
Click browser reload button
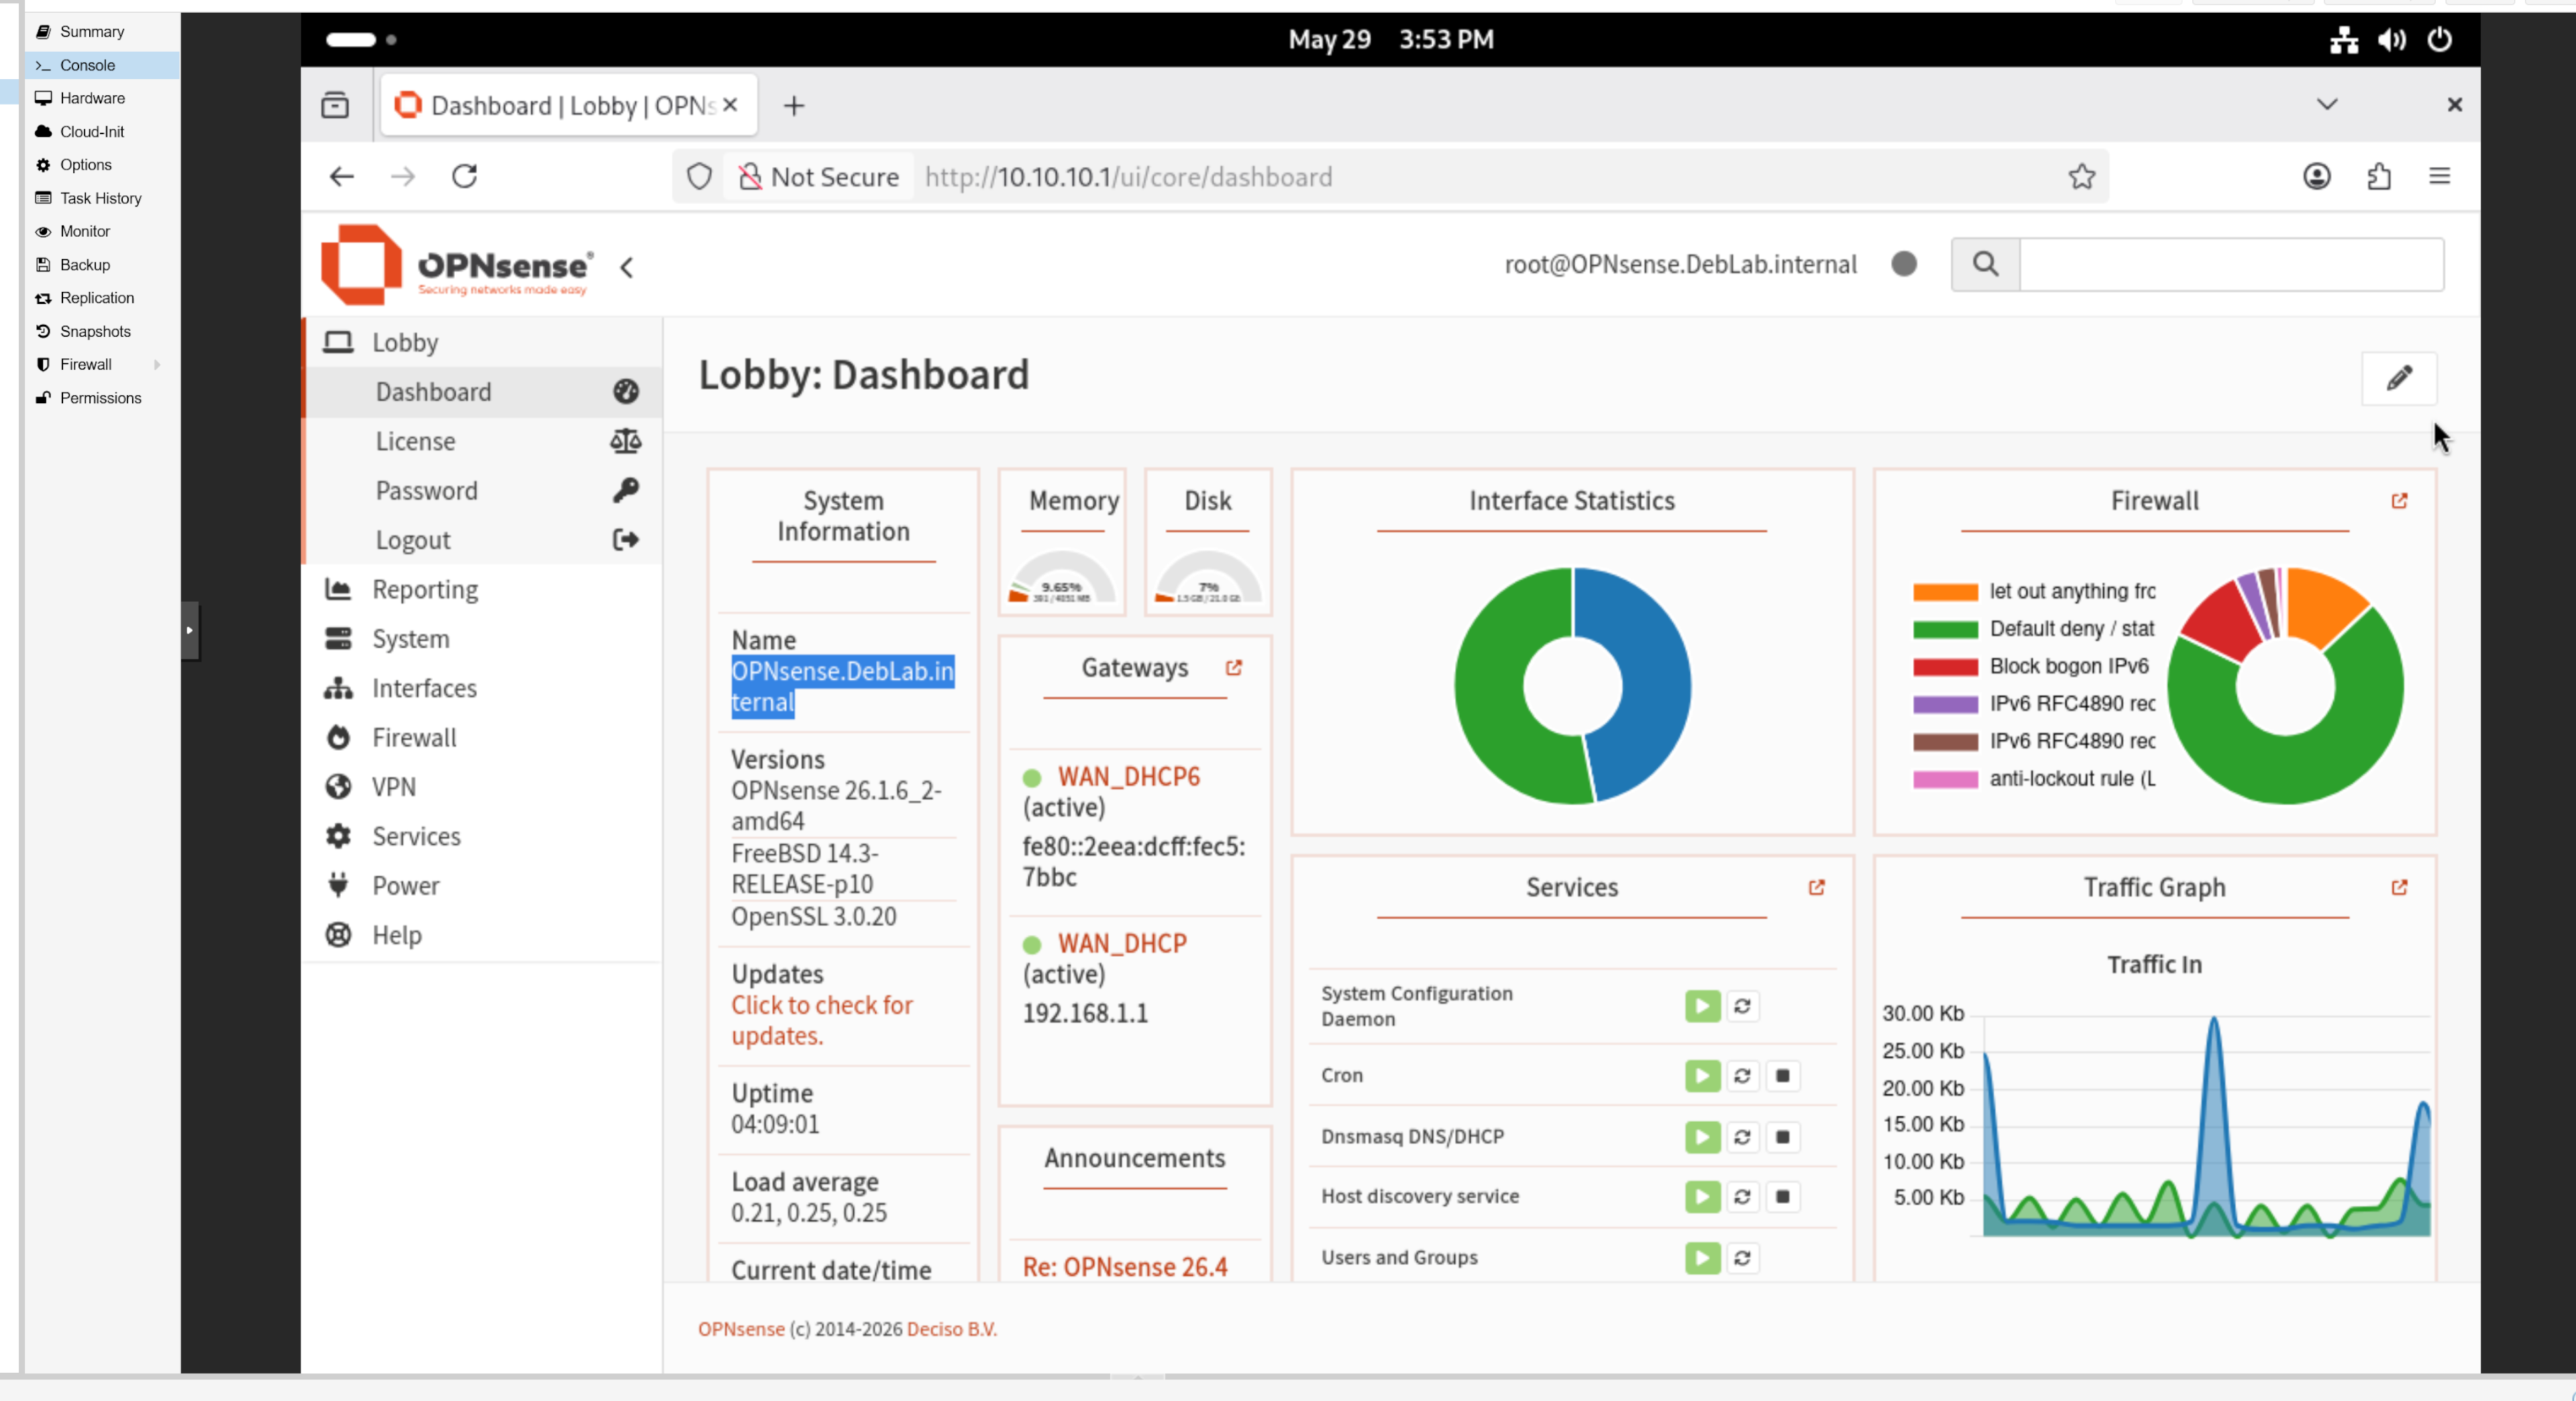tap(464, 177)
